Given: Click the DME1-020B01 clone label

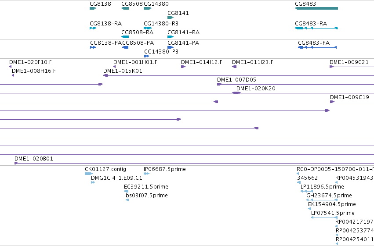Looking at the screenshot, I should (34, 158).
